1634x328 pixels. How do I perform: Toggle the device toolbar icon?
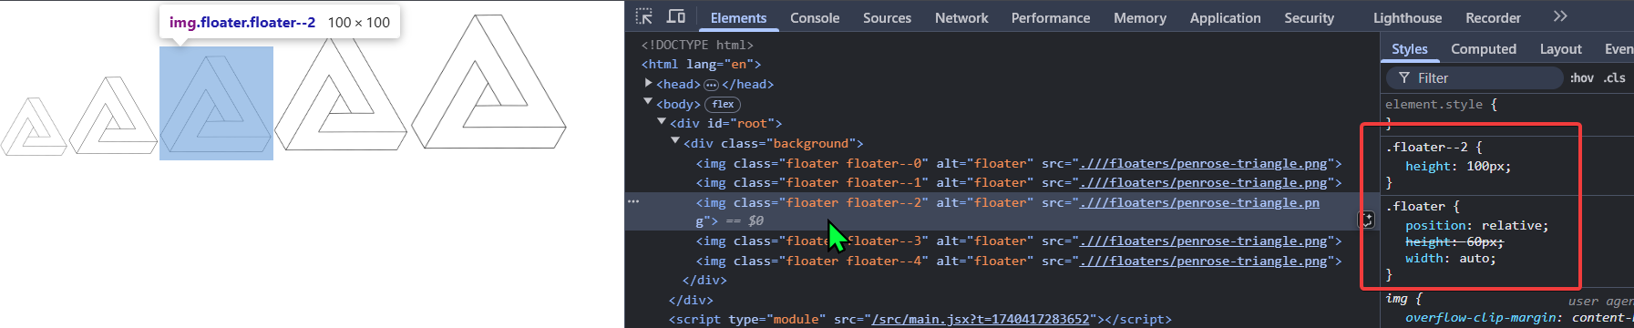tap(676, 16)
